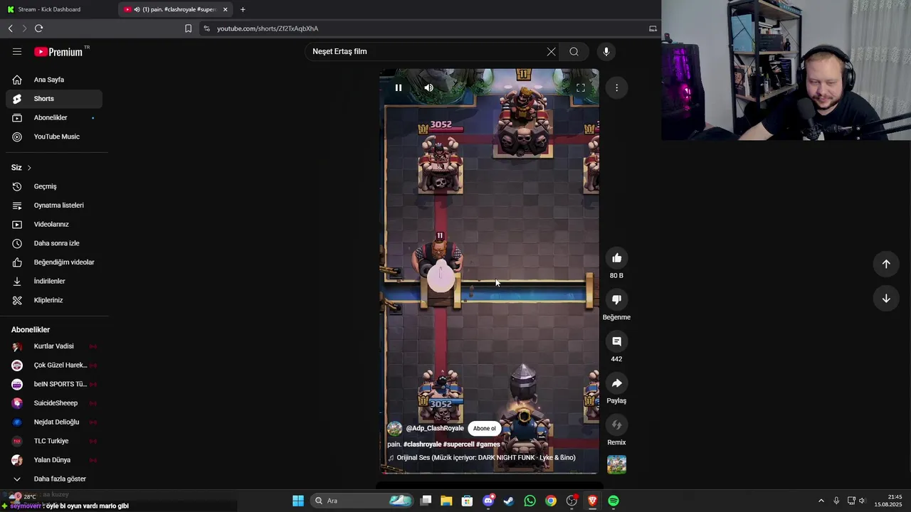Open WhatsApp from taskbar
Screen dimensions: 911x512
click(x=530, y=501)
